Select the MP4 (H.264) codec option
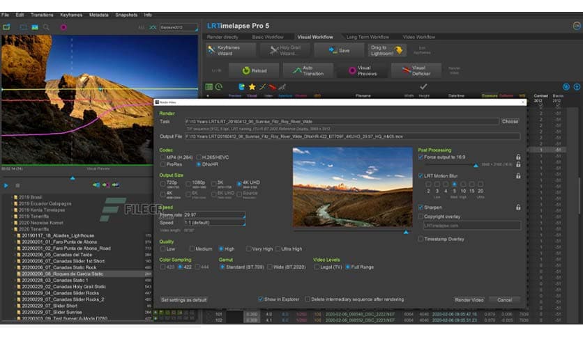Screen dimensions: 583x337 click(162, 157)
